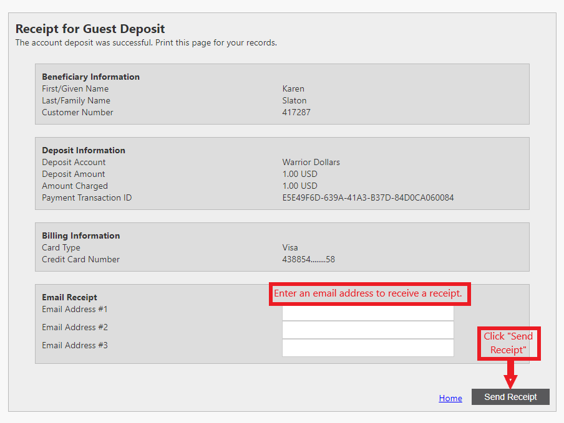Click the Billing Information section heading
The image size is (564, 423).
(x=80, y=235)
